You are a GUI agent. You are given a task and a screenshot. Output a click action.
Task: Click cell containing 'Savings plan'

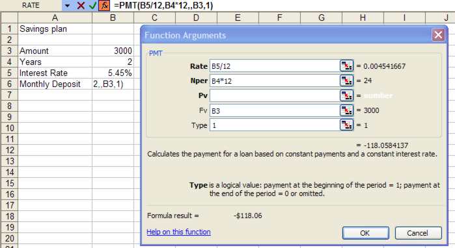click(x=55, y=29)
